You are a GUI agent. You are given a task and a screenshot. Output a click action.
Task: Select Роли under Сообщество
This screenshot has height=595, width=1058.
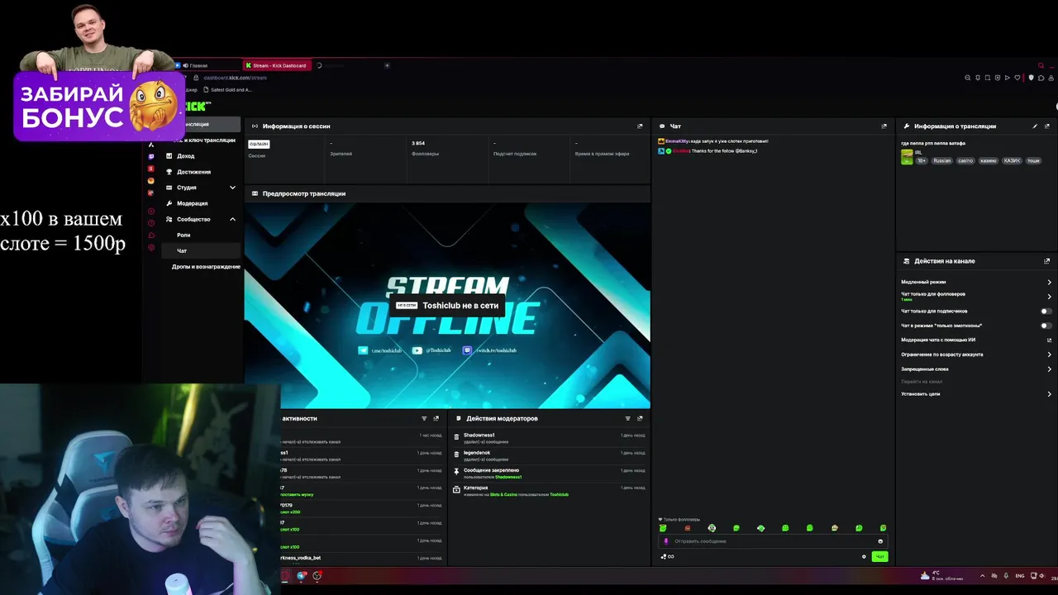[183, 236]
